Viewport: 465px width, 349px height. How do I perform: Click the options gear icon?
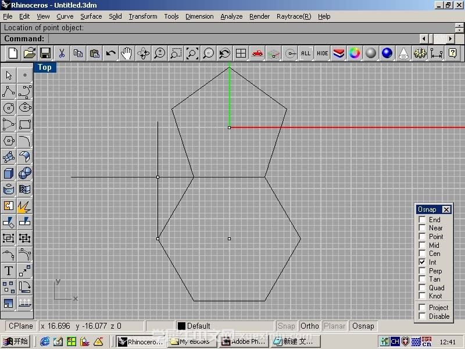point(420,54)
